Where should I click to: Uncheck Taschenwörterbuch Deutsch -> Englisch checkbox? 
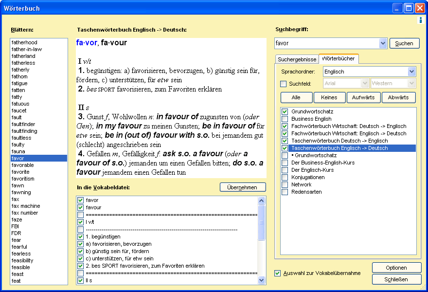[x=285, y=141]
